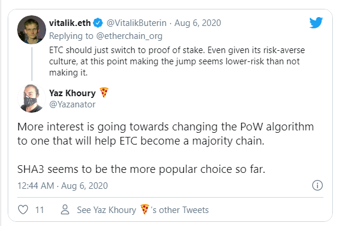Click the tweet text about changing PoW algorithm
337x226 pixels.
pyautogui.click(x=166, y=134)
